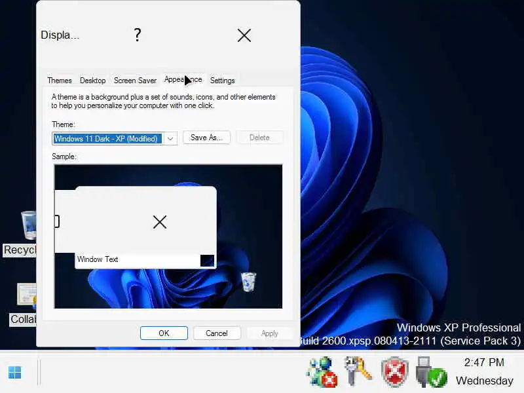Confirm with the OK button
The height and width of the screenshot is (393, 524).
click(x=164, y=333)
